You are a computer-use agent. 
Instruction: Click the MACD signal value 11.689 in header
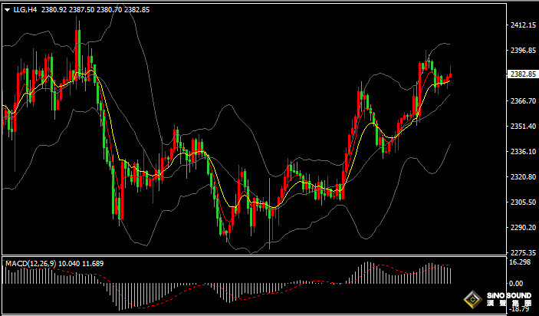click(x=93, y=264)
